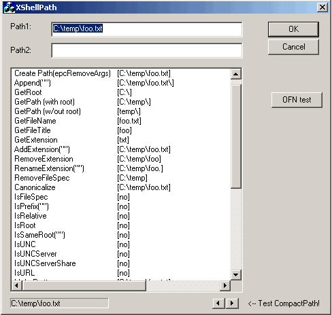Click the horizontal scrollbar thumb in list
Screen dimensions: 332x315
pyautogui.click(x=84, y=285)
